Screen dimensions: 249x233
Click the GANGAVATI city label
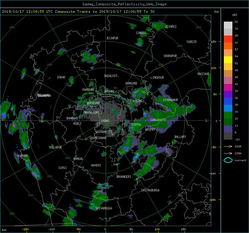pos(158,120)
